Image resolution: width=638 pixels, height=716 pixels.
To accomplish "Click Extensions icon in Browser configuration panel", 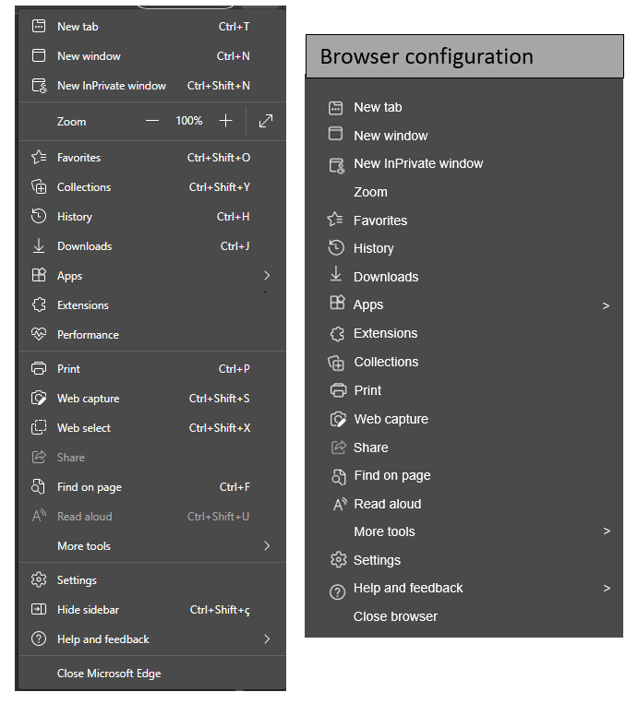I will click(337, 334).
